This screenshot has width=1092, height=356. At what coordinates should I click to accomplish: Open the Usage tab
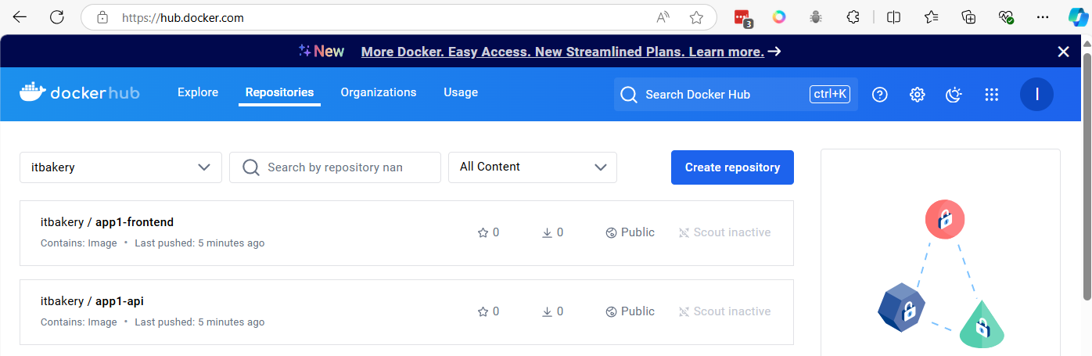point(461,92)
